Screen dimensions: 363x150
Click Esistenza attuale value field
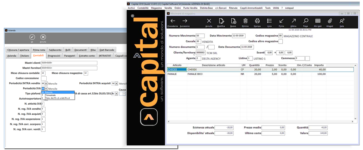224,128
